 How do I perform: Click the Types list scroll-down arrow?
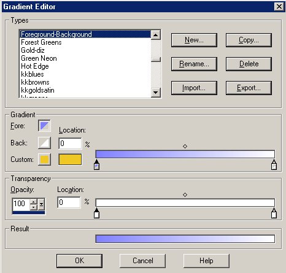tap(156, 93)
